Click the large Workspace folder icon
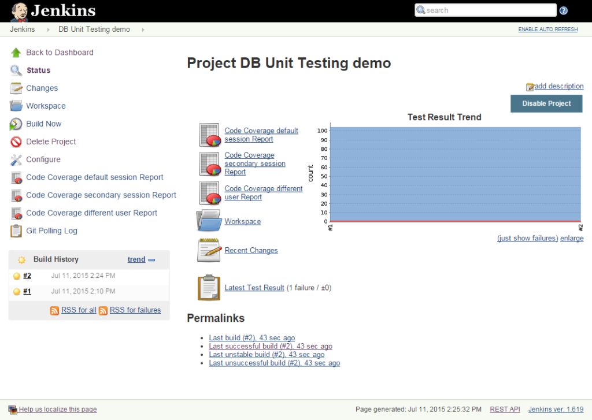The image size is (592, 420). pos(209,220)
